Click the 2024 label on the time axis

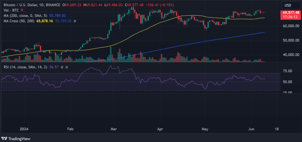point(24,129)
